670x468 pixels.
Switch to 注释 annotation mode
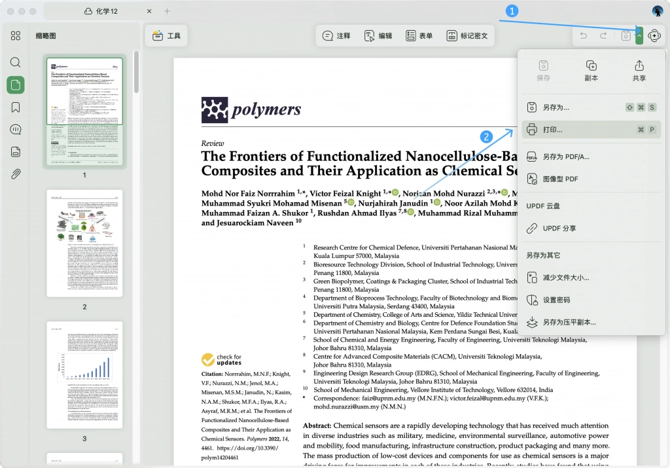click(x=336, y=36)
